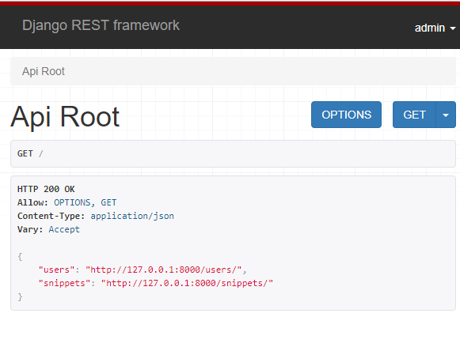Follow the snippets URL link
460x347 pixels.
tap(187, 283)
